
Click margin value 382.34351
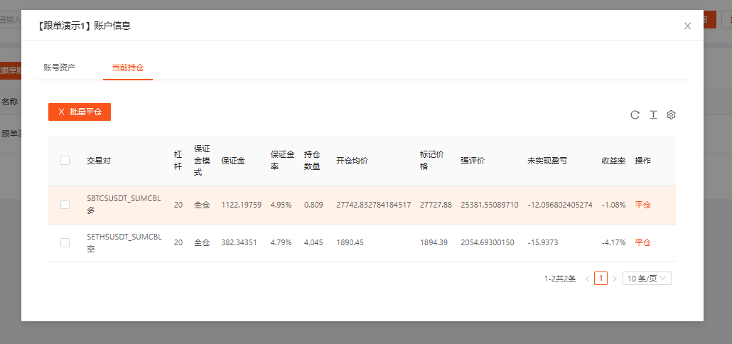(239, 242)
